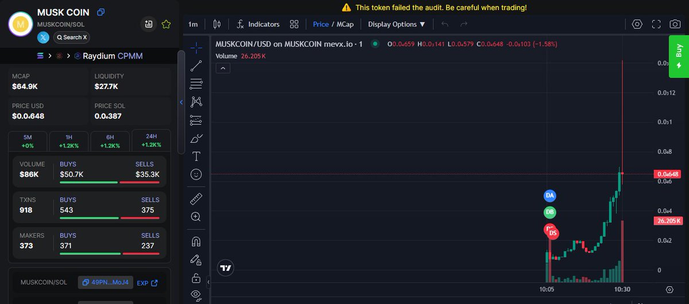This screenshot has height=304, width=689.
Task: Open the add-chart icon beside star
Action: tap(149, 24)
